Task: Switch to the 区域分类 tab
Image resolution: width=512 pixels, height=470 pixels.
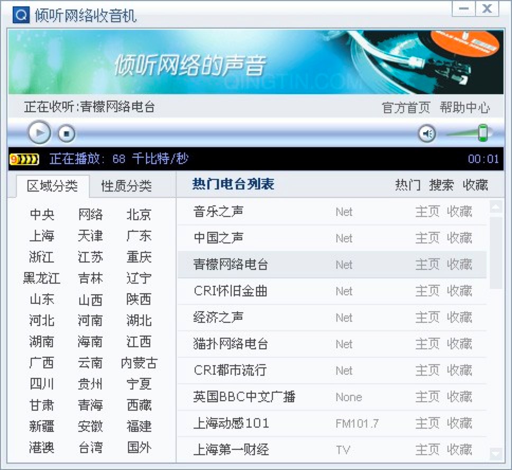Action: pos(52,186)
